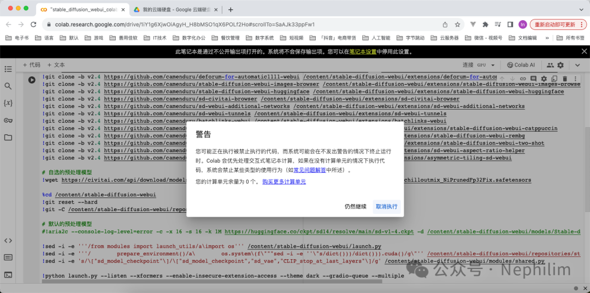Click the horizontal scrollbar under the code
Viewport: 590px width, 293px height.
point(212,281)
